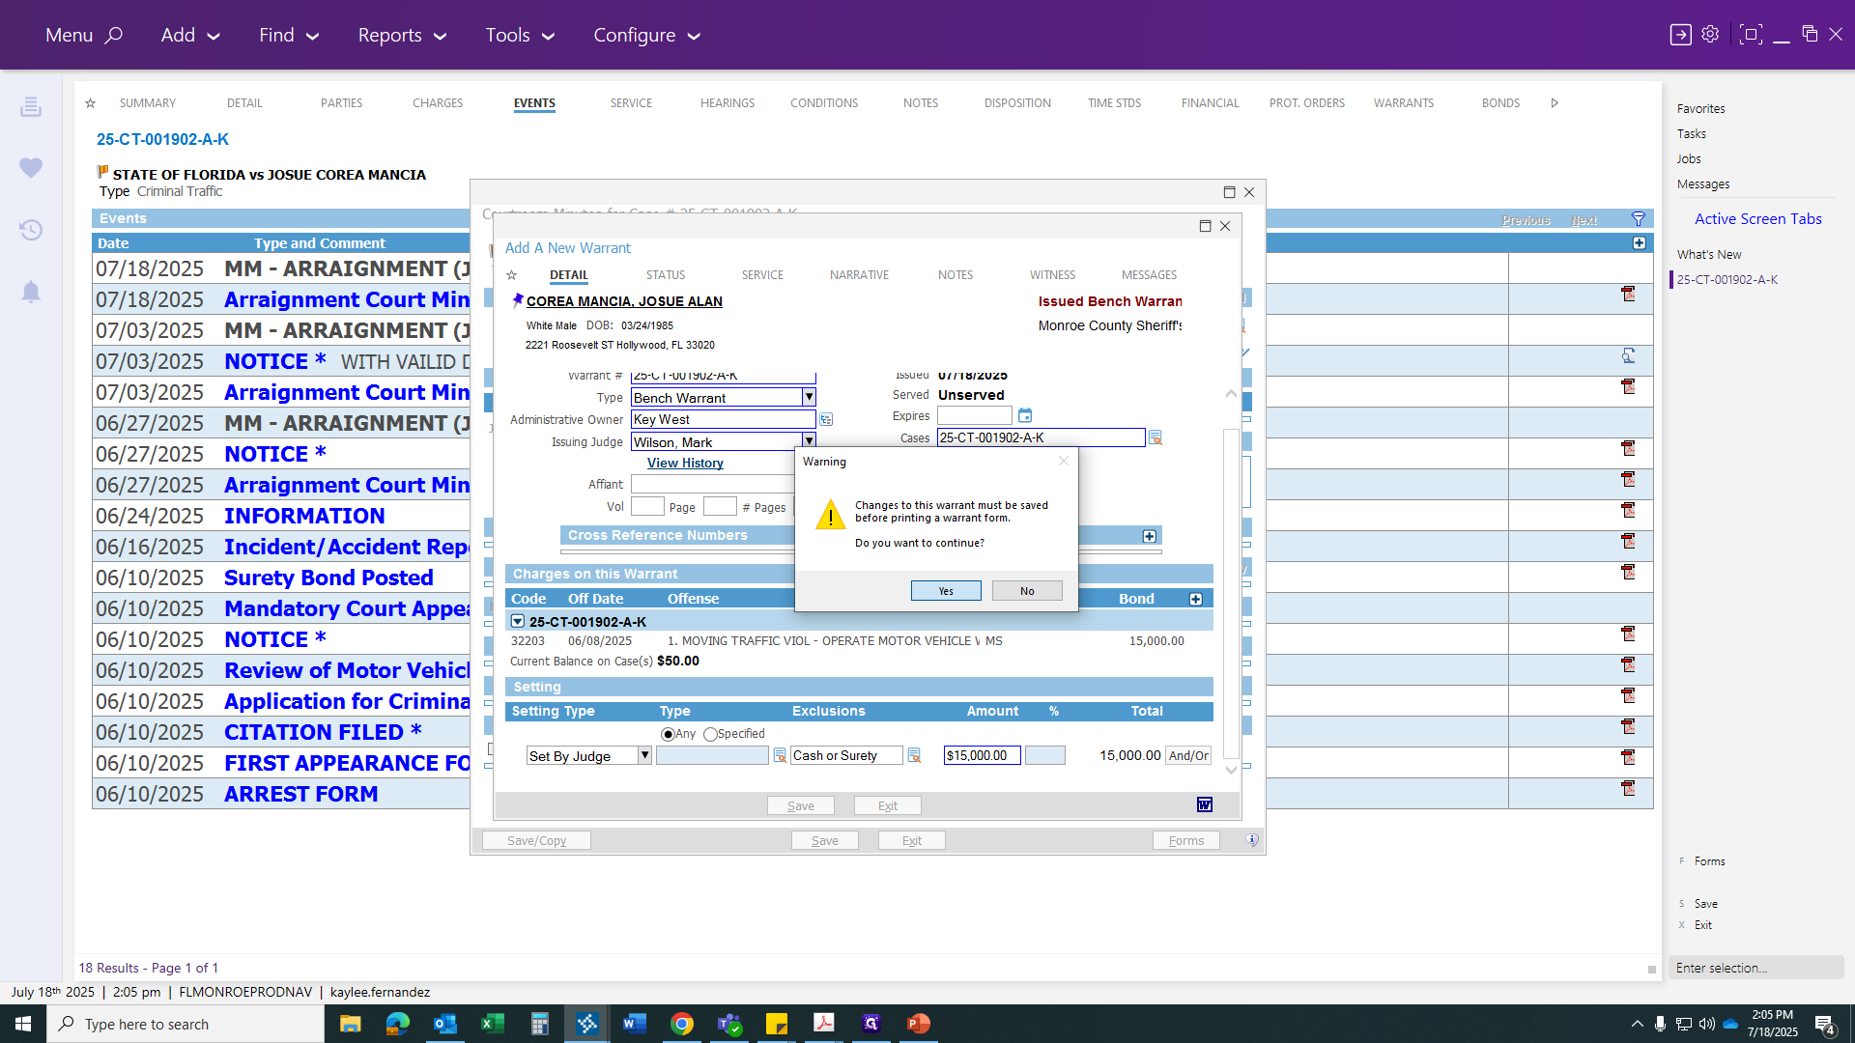1855x1043 pixels.
Task: Open history clock icon in left sidebar
Action: point(31,230)
